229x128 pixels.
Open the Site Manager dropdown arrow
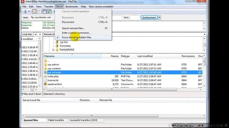pos(29,11)
